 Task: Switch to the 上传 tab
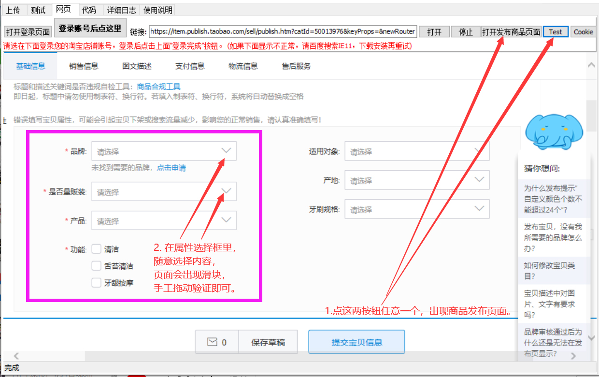pos(13,10)
